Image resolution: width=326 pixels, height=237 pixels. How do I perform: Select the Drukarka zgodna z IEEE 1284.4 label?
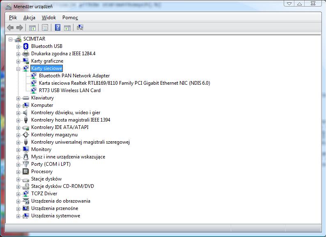[x=63, y=54]
